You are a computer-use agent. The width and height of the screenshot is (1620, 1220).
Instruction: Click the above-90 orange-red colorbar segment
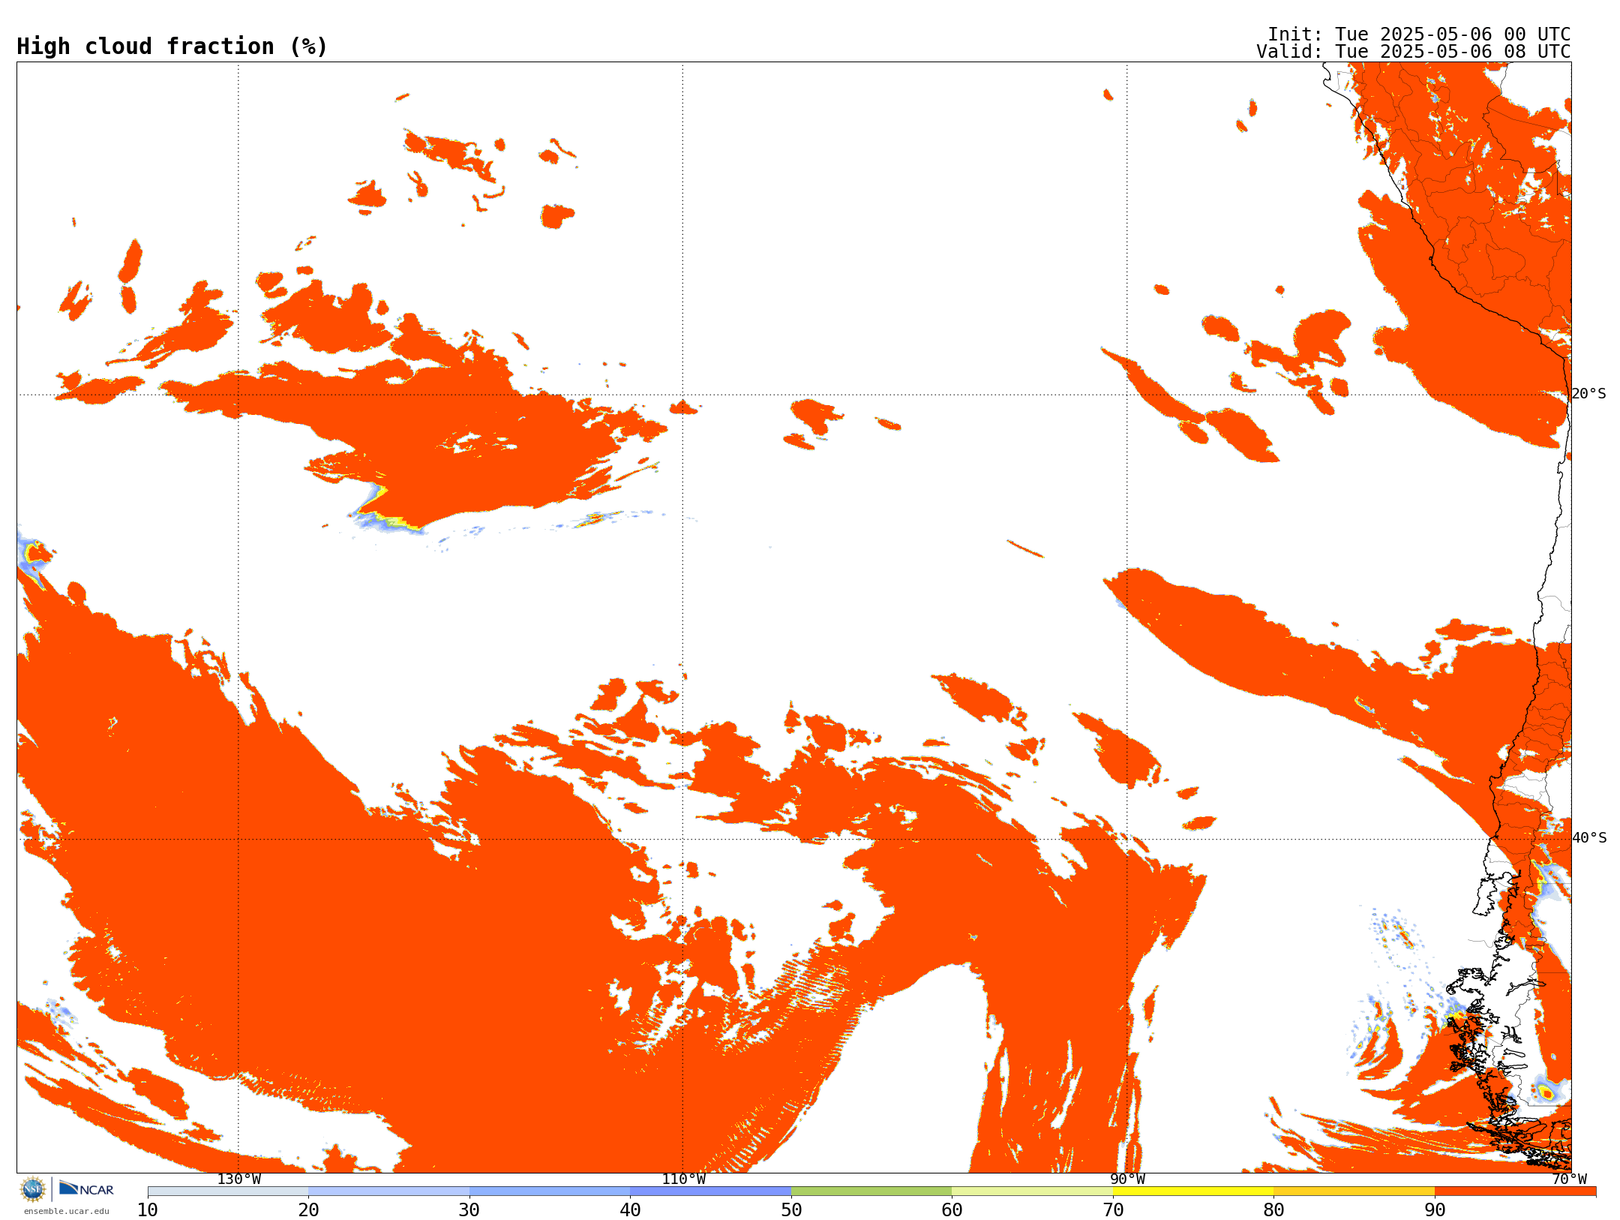tap(1515, 1191)
